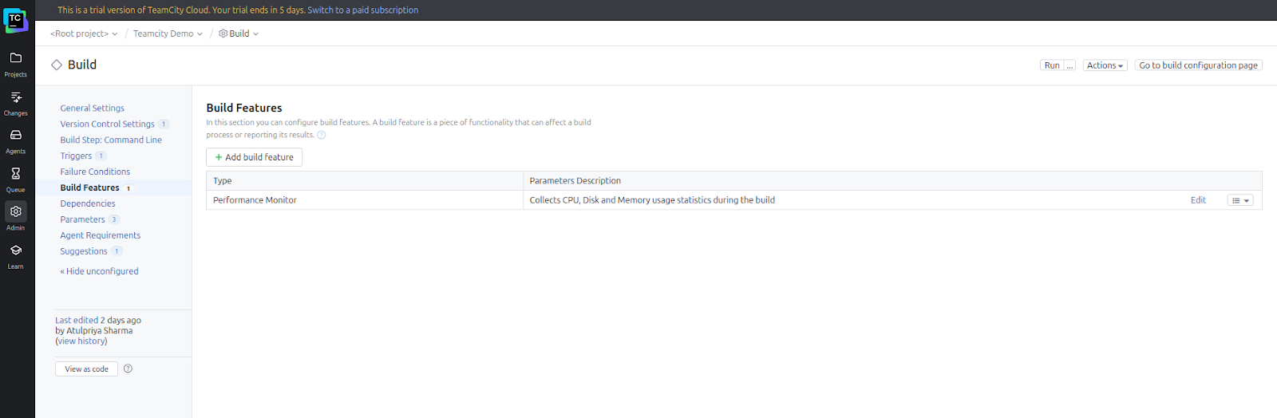The height and width of the screenshot is (418, 1277).
Task: Open the Admin gear icon
Action: pos(16,211)
